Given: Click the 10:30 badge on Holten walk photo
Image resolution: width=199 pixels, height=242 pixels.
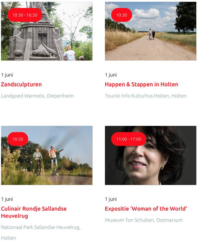Looking at the screenshot, I should (x=122, y=15).
